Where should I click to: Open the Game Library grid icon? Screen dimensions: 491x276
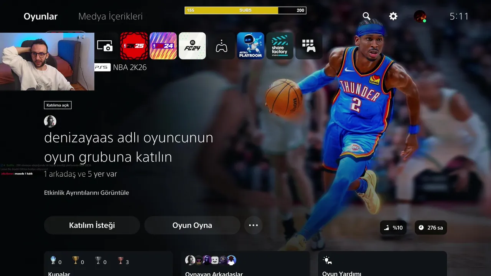point(309,46)
